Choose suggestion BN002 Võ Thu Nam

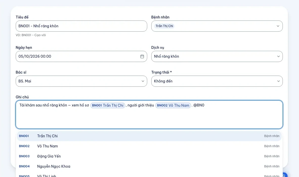[x=149, y=146]
